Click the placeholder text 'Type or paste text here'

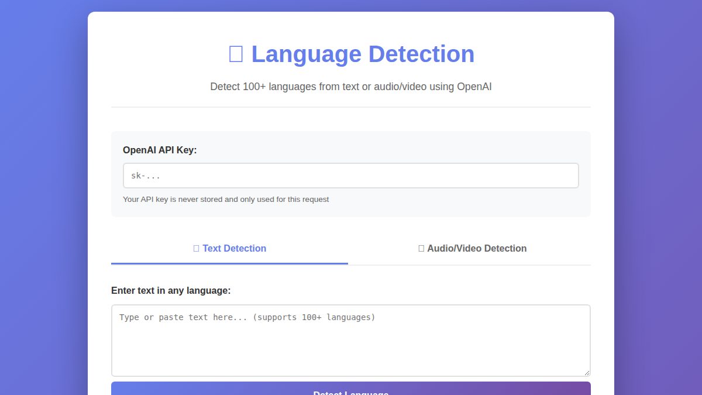pyautogui.click(x=246, y=317)
